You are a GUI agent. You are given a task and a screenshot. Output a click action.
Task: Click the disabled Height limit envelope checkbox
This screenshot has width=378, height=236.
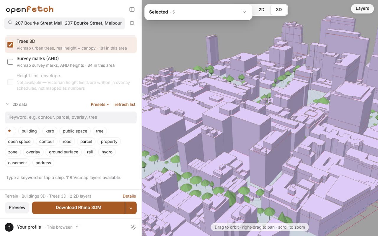(10, 82)
